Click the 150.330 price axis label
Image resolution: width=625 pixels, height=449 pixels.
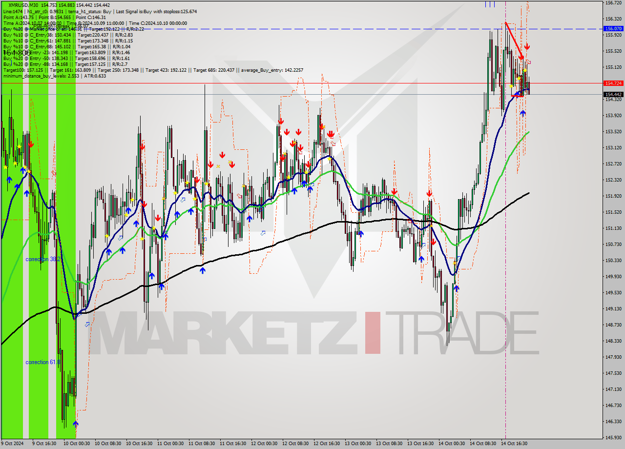pos(613,260)
